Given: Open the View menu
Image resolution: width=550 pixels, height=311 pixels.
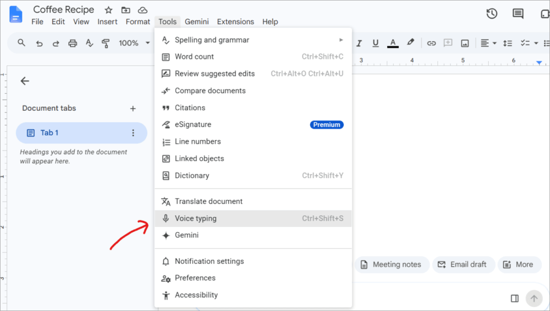Looking at the screenshot, I should click(81, 22).
